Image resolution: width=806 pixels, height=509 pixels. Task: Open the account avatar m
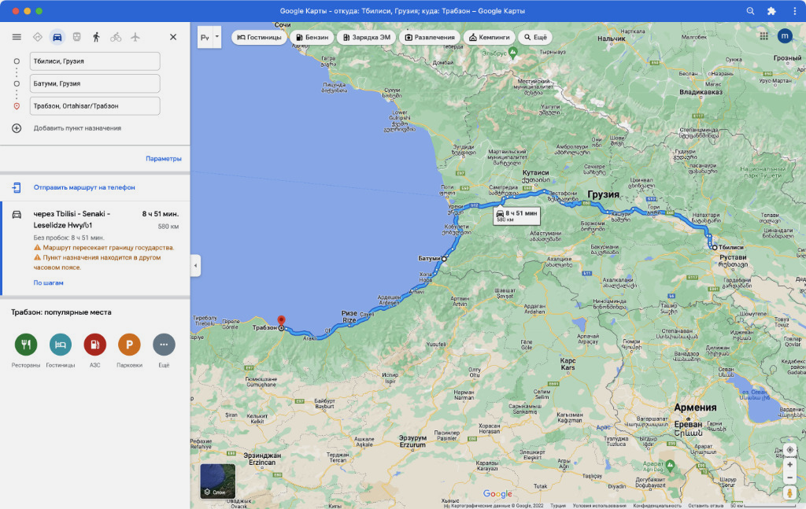[x=785, y=36]
